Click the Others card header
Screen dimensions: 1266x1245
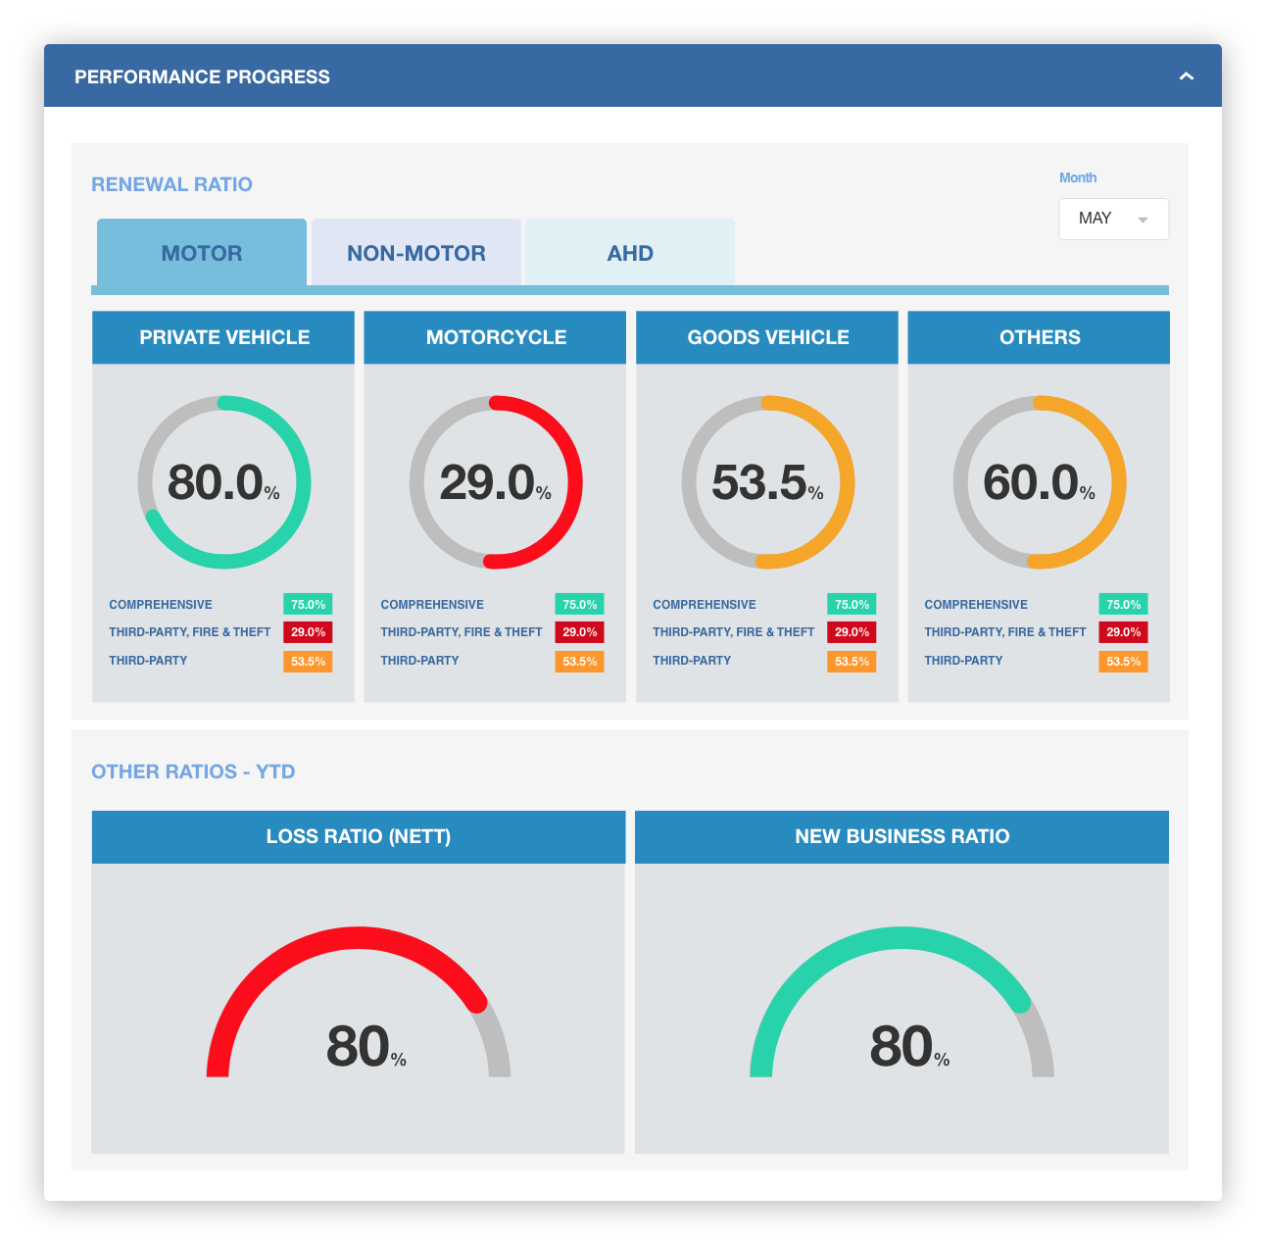click(x=1040, y=337)
